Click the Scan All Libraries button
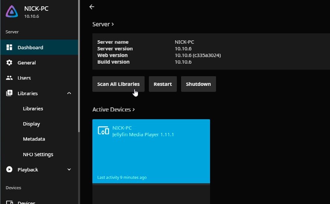330x204 pixels. 119,84
